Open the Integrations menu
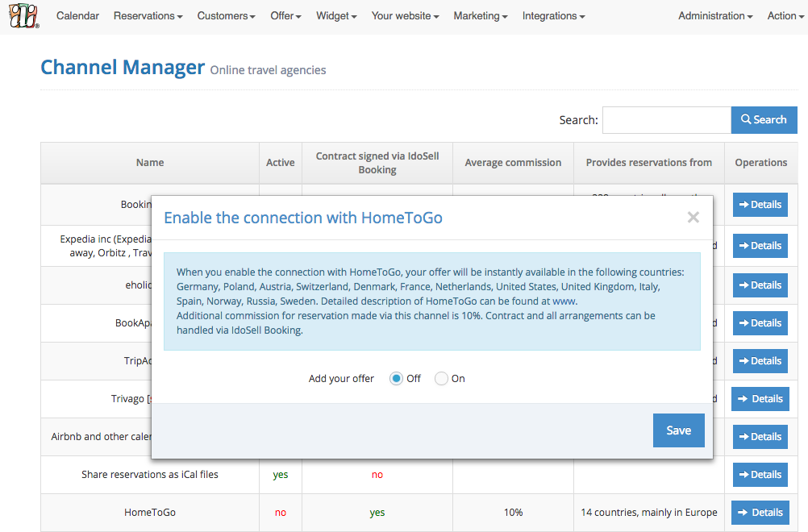Viewport: 808px width, 532px height. (x=553, y=16)
